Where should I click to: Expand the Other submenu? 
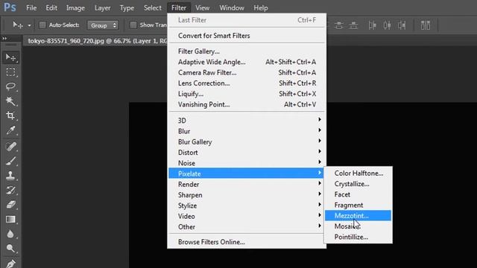(x=247, y=226)
